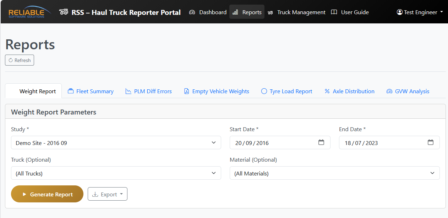This screenshot has height=218, width=448.
Task: Expand the Study dropdown
Action: 116,142
